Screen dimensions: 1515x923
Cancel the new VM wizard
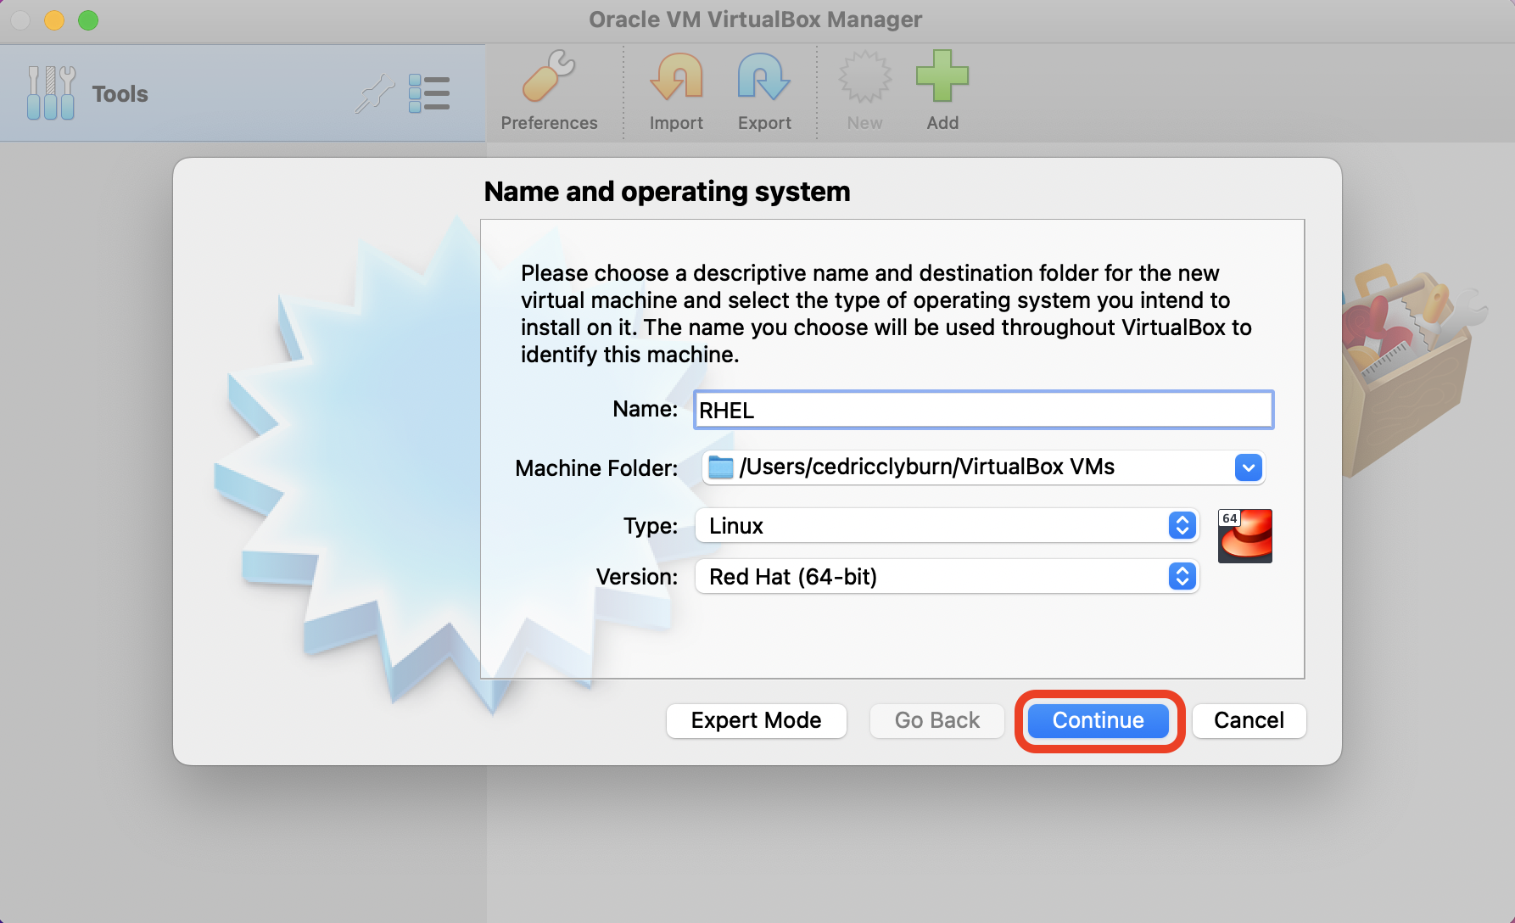(1249, 720)
